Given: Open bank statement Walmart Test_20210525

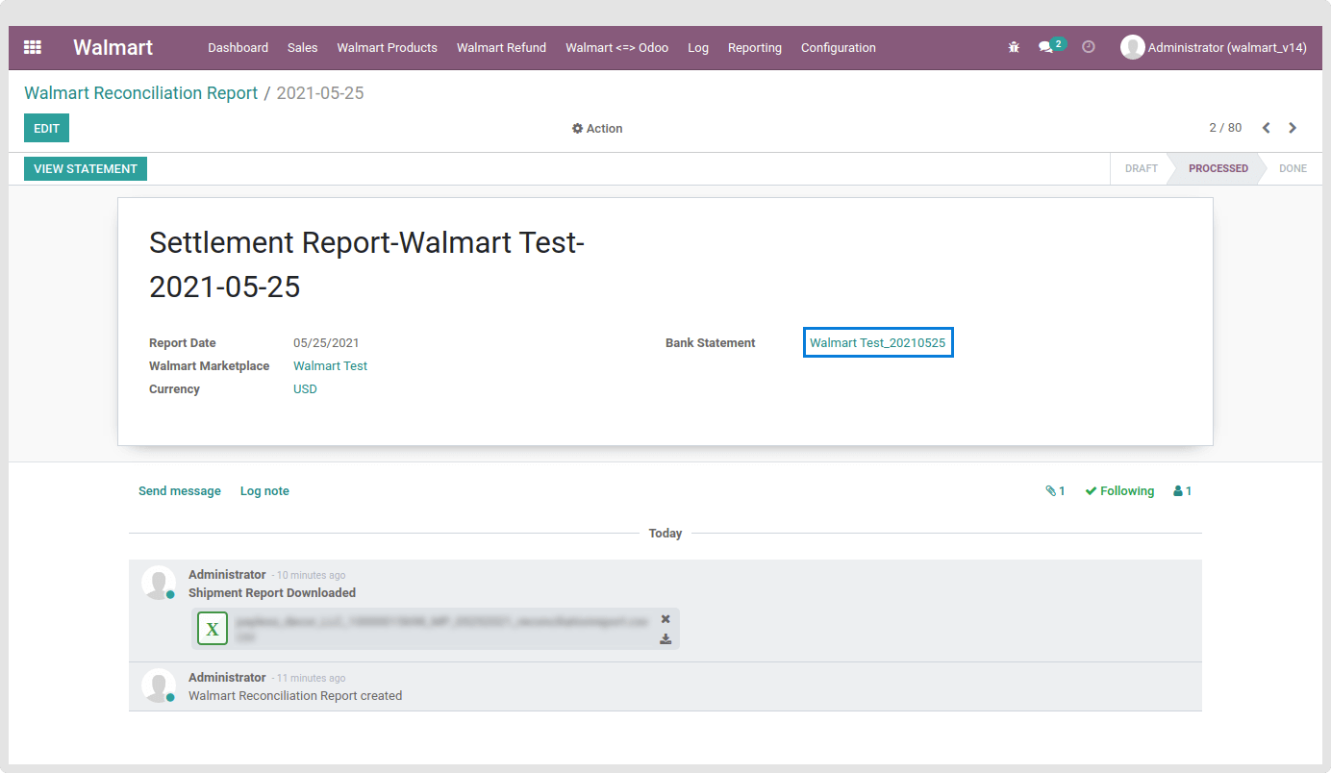Looking at the screenshot, I should coord(877,343).
